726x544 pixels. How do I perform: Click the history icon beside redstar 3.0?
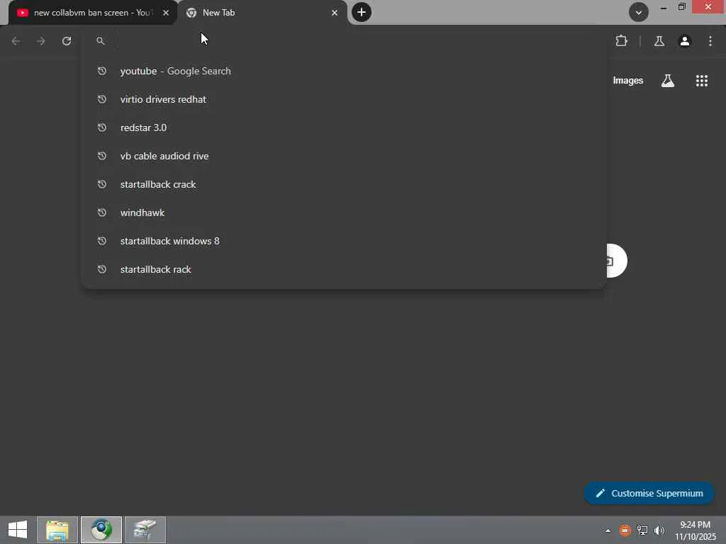[x=102, y=127]
